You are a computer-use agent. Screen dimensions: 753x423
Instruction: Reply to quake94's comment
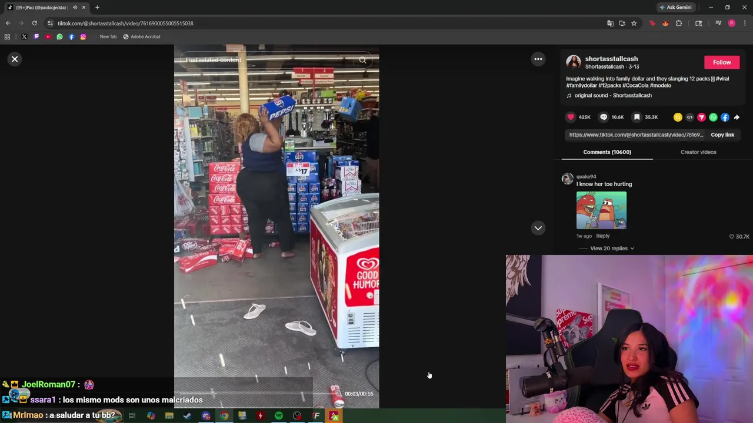[x=602, y=236]
